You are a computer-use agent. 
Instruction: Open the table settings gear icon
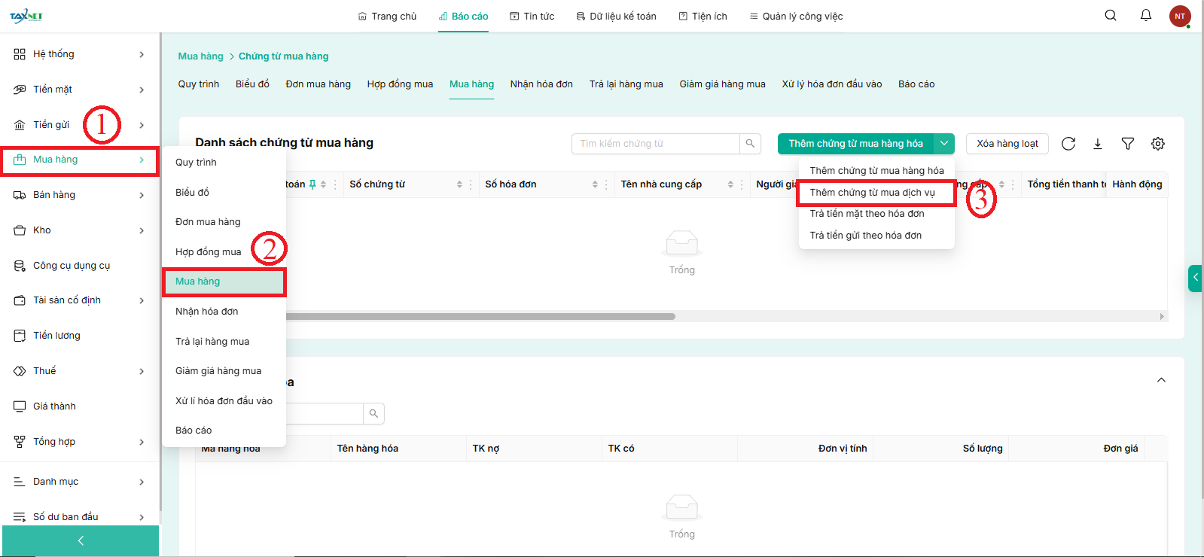coord(1157,144)
